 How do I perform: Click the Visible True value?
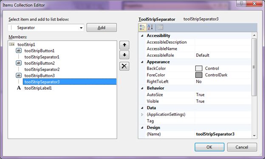tap(200, 101)
